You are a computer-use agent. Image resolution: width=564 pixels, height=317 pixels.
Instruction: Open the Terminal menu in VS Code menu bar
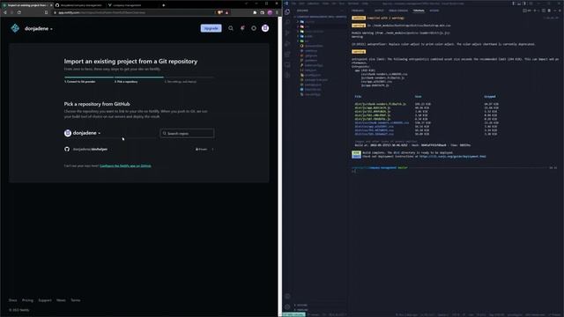click(353, 4)
